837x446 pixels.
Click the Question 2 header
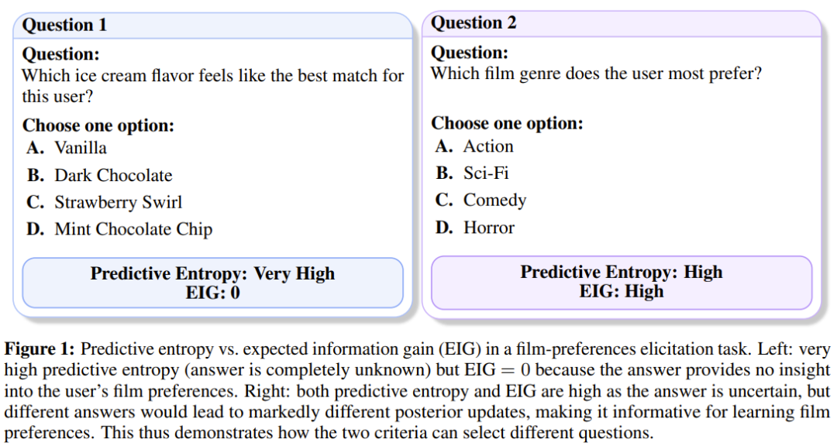click(x=622, y=23)
